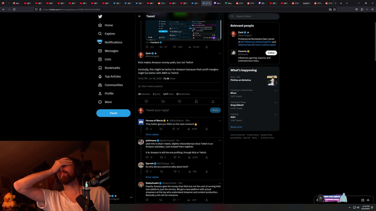Viewport: 376px width, 211px height.
Task: Open a new browser tab
Action: tap(341, 4)
